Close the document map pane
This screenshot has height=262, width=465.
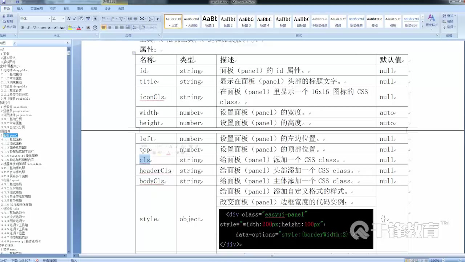coord(67,43)
